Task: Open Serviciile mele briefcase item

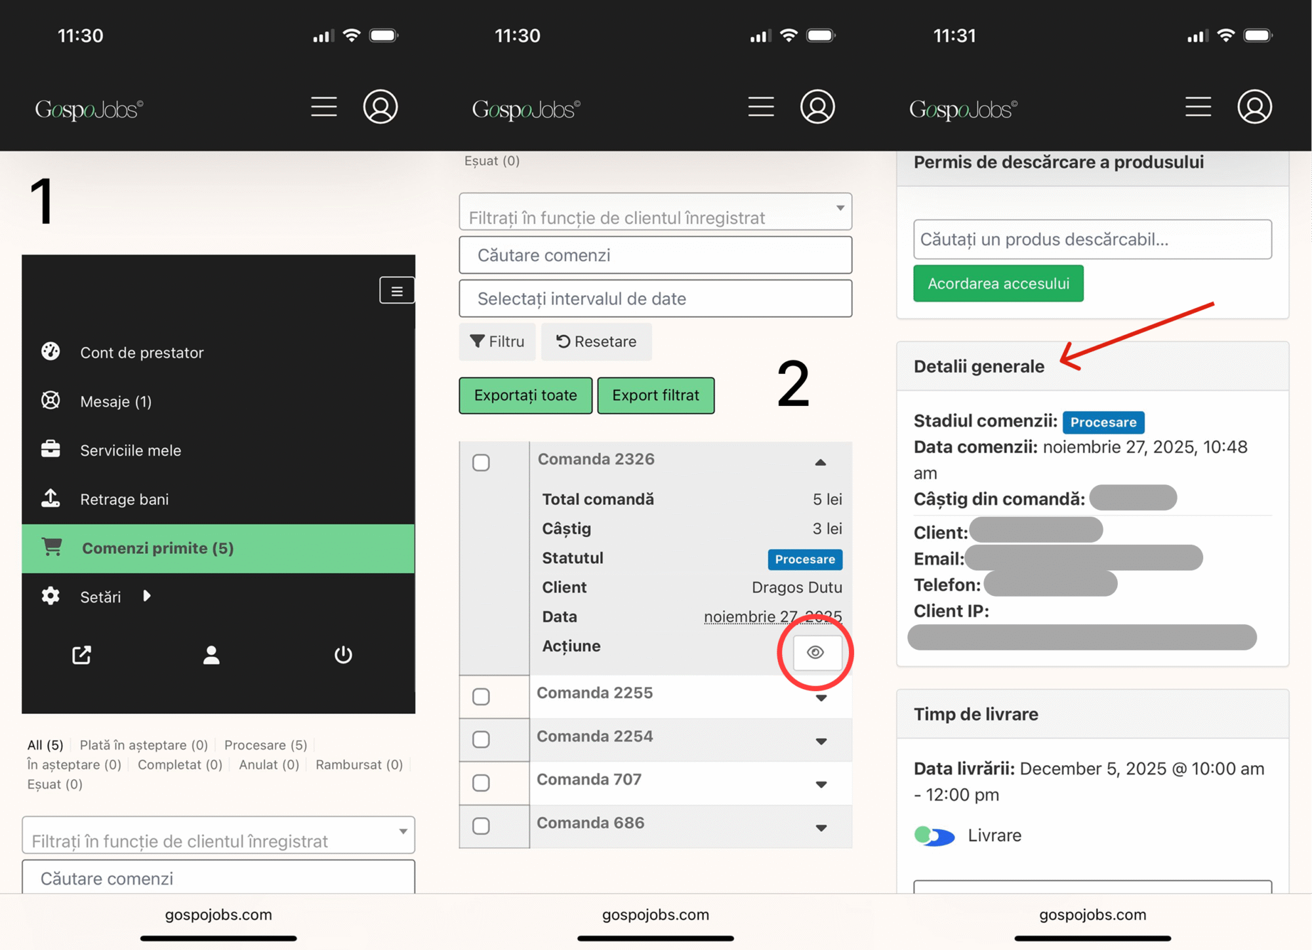Action: (131, 450)
